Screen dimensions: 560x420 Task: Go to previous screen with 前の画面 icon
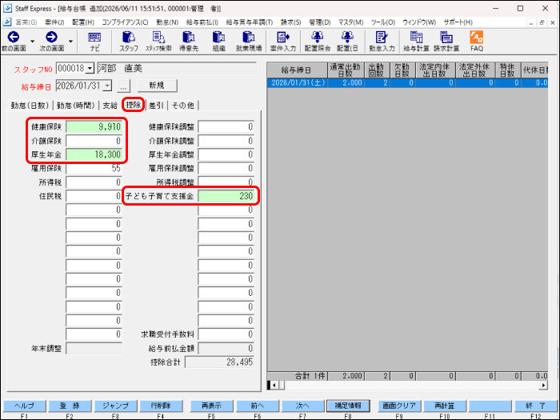click(x=14, y=41)
